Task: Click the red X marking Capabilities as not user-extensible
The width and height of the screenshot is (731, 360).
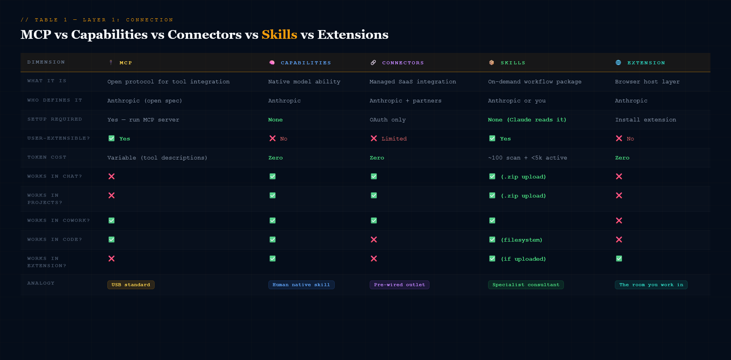Action: point(272,139)
